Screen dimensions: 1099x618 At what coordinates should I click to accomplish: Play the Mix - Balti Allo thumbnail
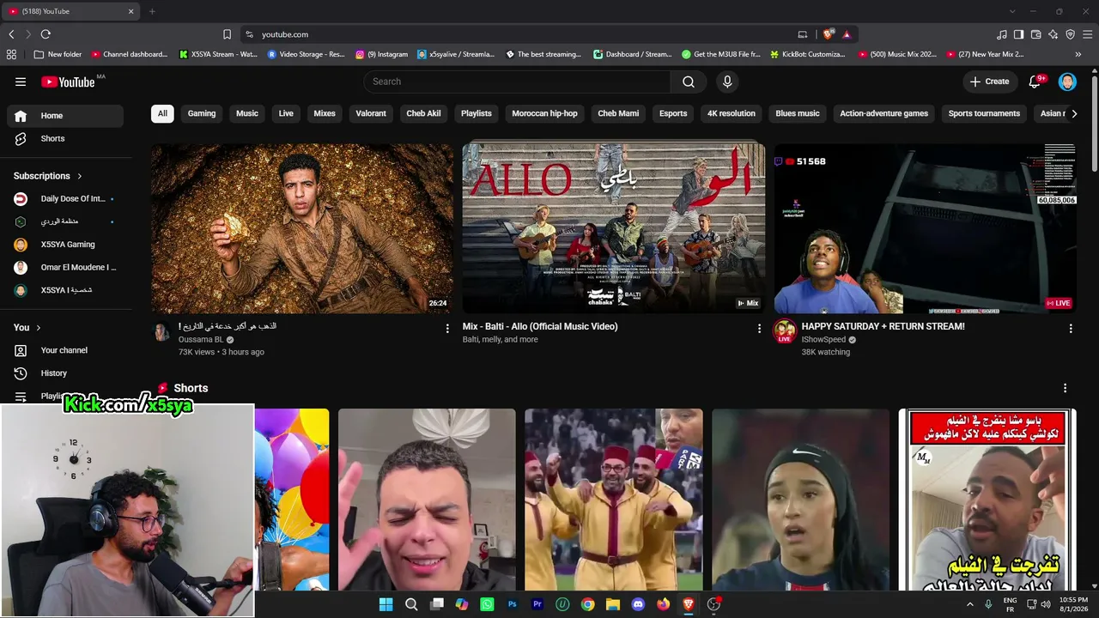coord(613,227)
